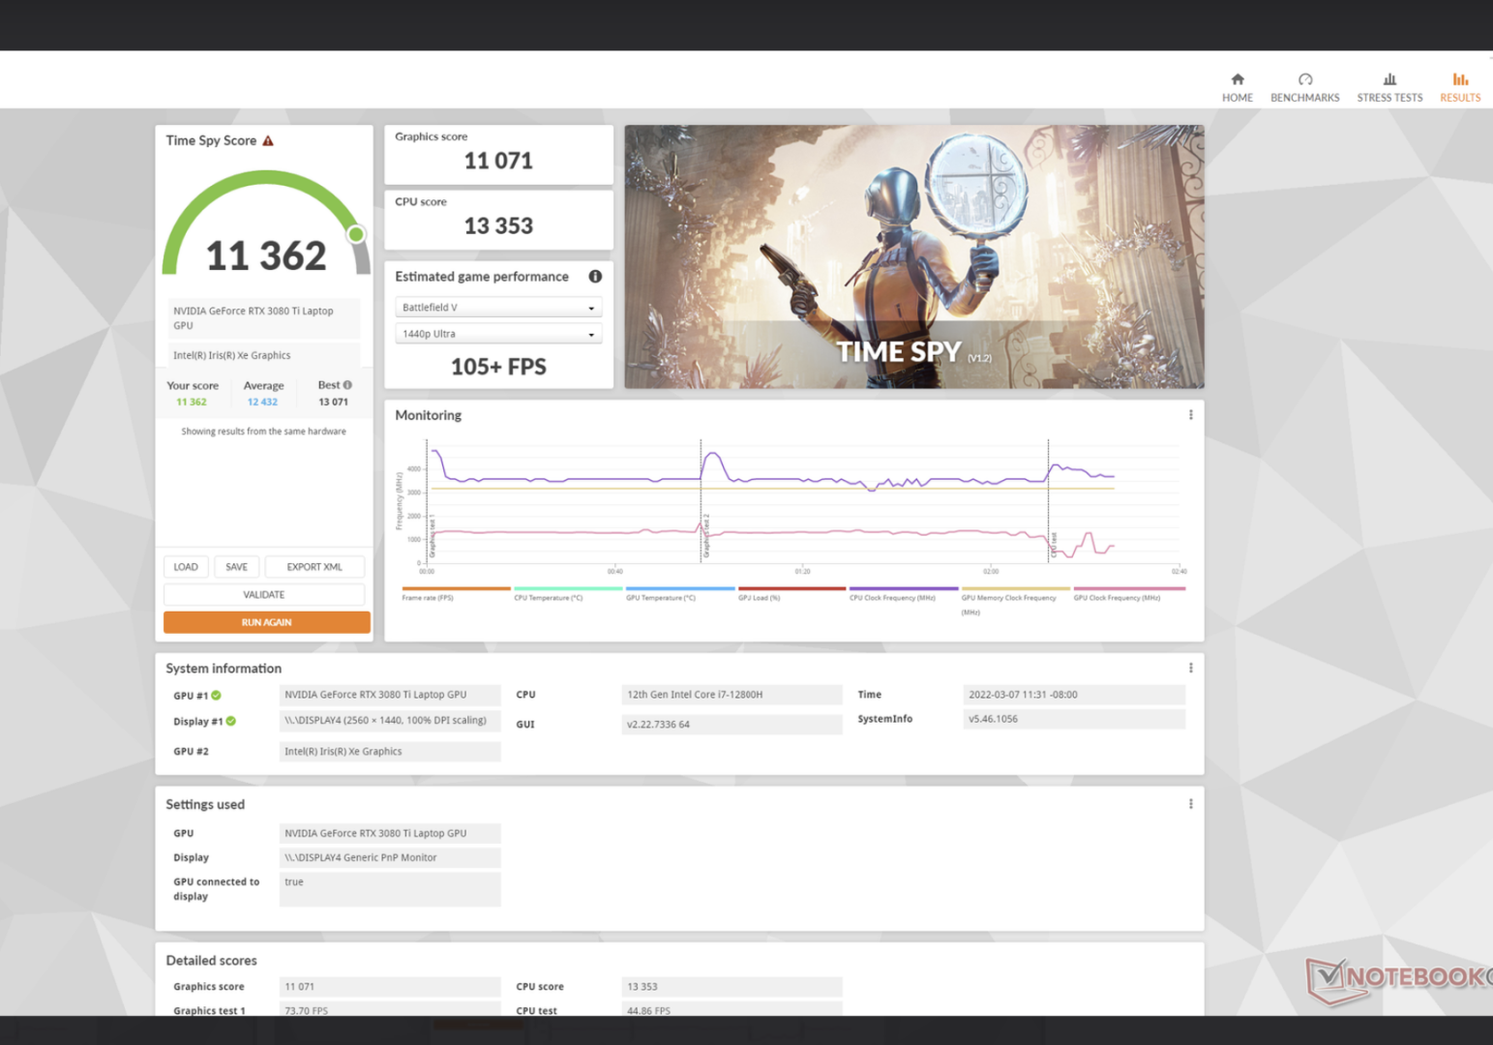Click the GPU #2 Intel Iris Xe value
This screenshot has height=1045, width=1493.
[390, 752]
